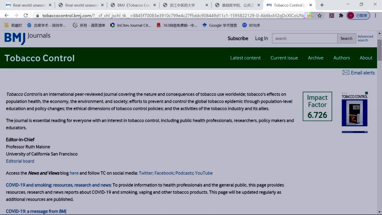The image size is (382, 215).
Task: Open the 时光手 bookmark
Action: (251, 25)
